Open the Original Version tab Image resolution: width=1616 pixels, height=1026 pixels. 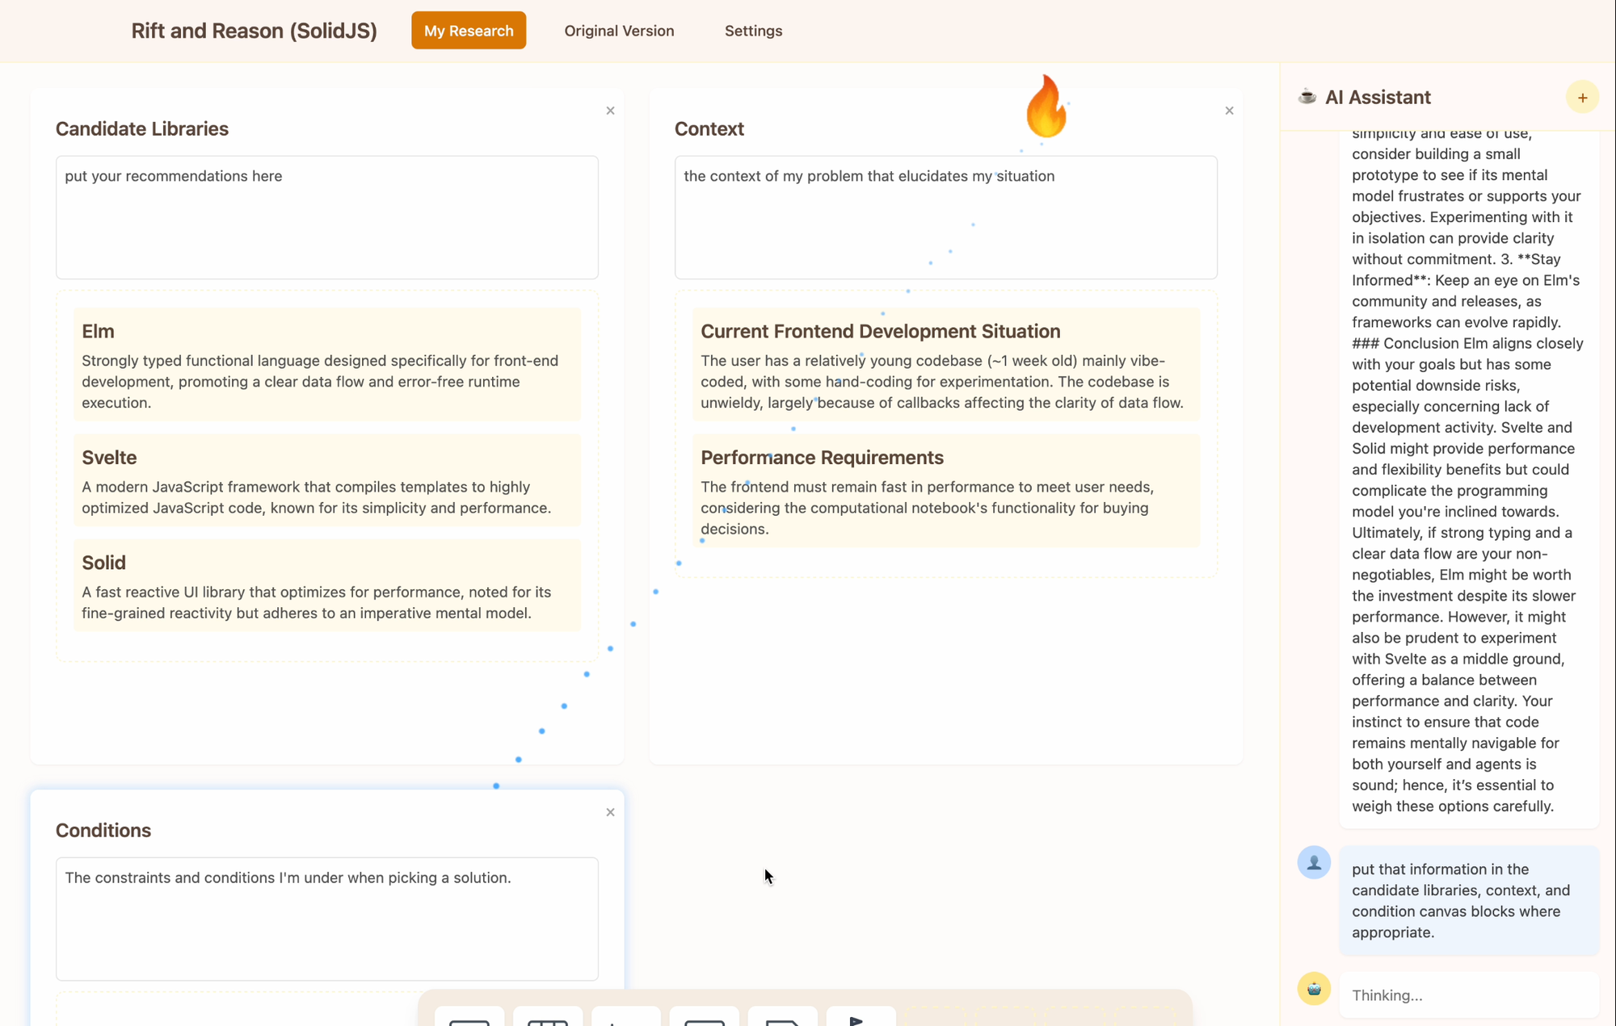pyautogui.click(x=619, y=31)
